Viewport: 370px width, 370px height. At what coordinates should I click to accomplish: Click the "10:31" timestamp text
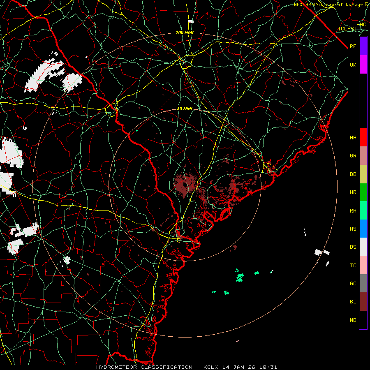click(x=268, y=367)
